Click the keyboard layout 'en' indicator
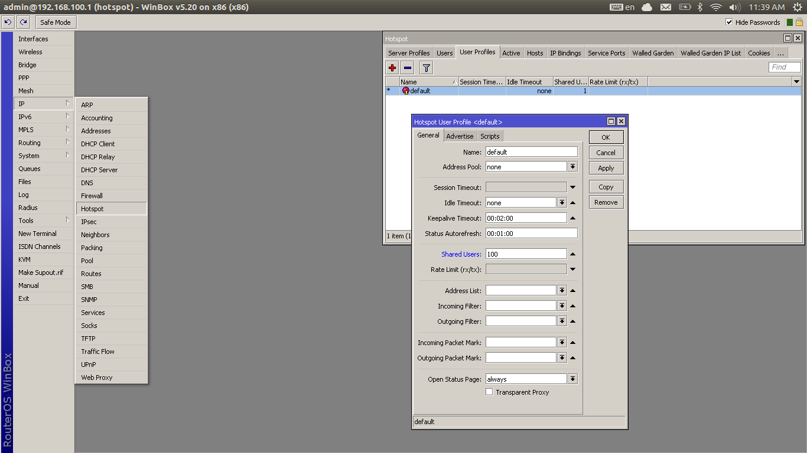Screen dimensions: 807x453 (x=622, y=7)
